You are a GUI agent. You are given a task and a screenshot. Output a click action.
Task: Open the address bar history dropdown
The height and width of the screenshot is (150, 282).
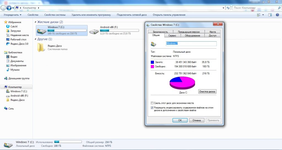(x=223, y=8)
